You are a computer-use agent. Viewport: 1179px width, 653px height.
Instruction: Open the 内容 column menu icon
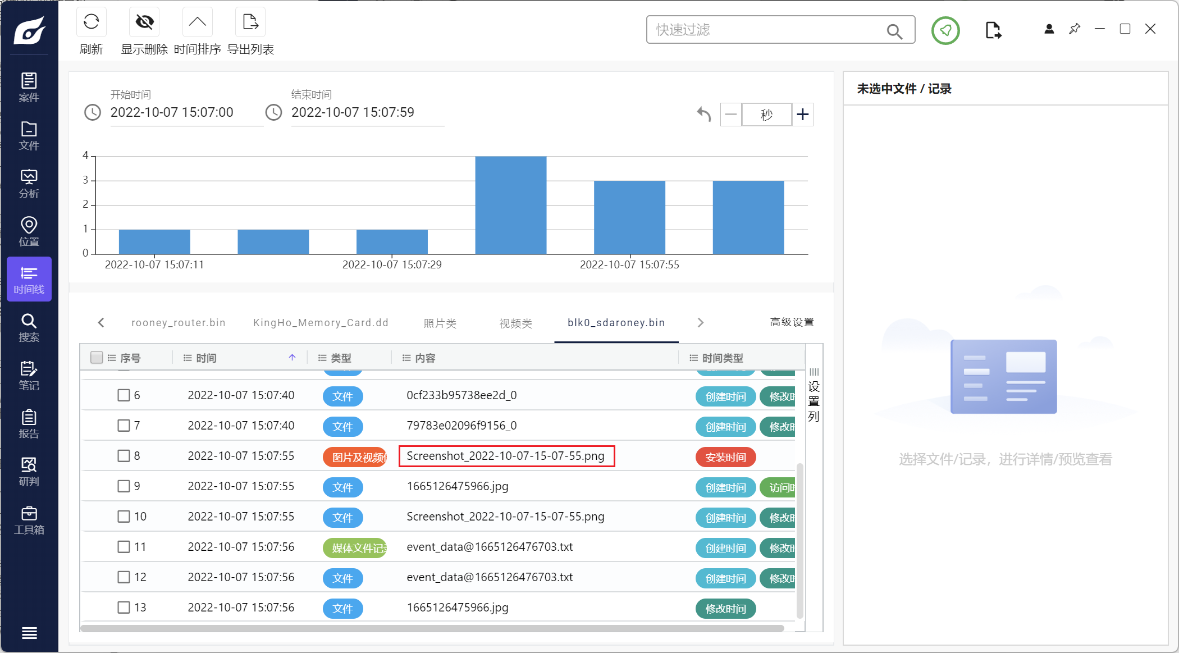(406, 358)
